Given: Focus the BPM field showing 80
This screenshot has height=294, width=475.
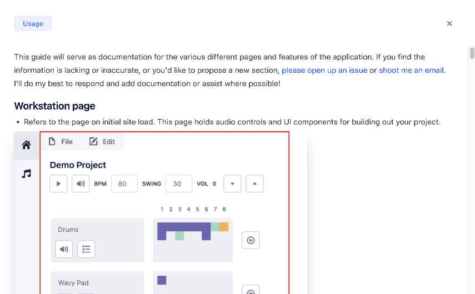Looking at the screenshot, I should click(124, 183).
